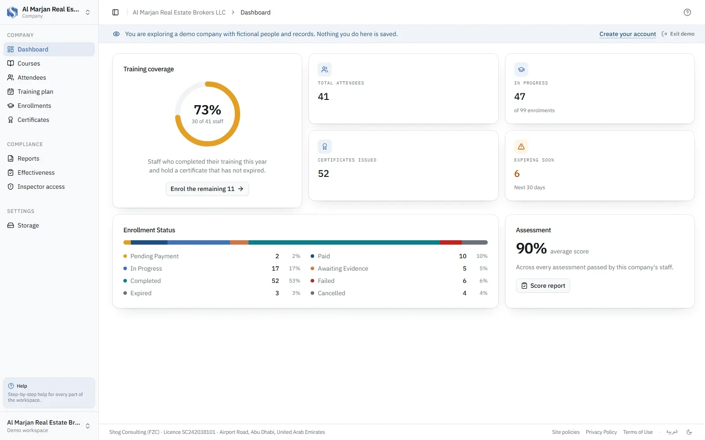This screenshot has height=440, width=705.
Task: Click the Create your account link
Action: pos(627,34)
